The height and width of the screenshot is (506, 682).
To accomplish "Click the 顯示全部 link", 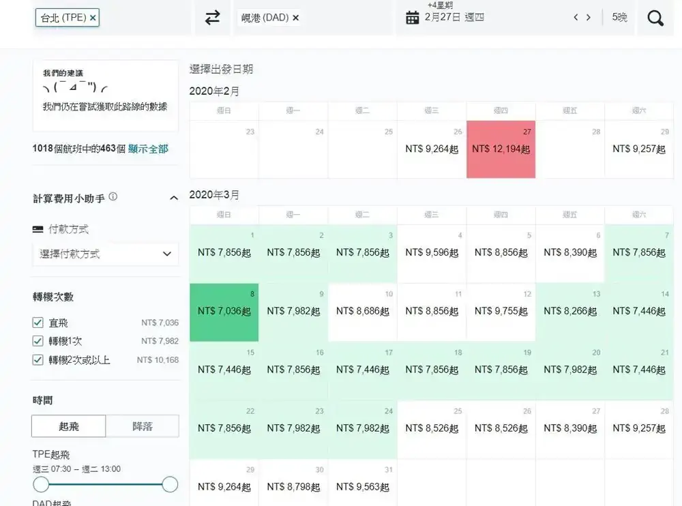I will 148,149.
